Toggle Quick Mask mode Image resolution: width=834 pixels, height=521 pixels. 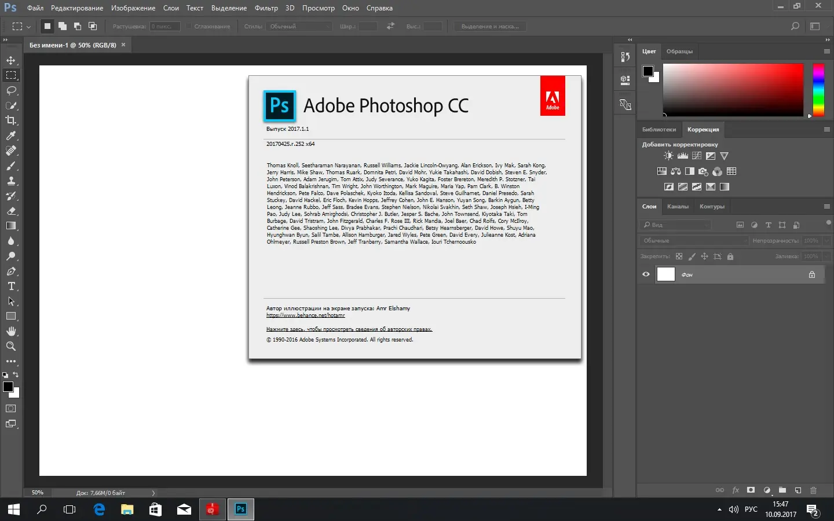[x=11, y=409]
